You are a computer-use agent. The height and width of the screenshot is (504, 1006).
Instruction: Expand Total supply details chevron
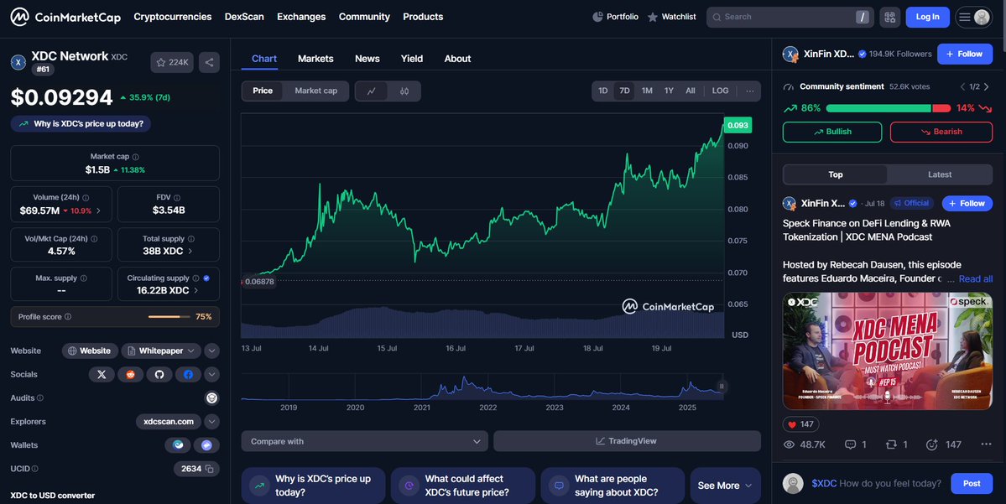190,252
